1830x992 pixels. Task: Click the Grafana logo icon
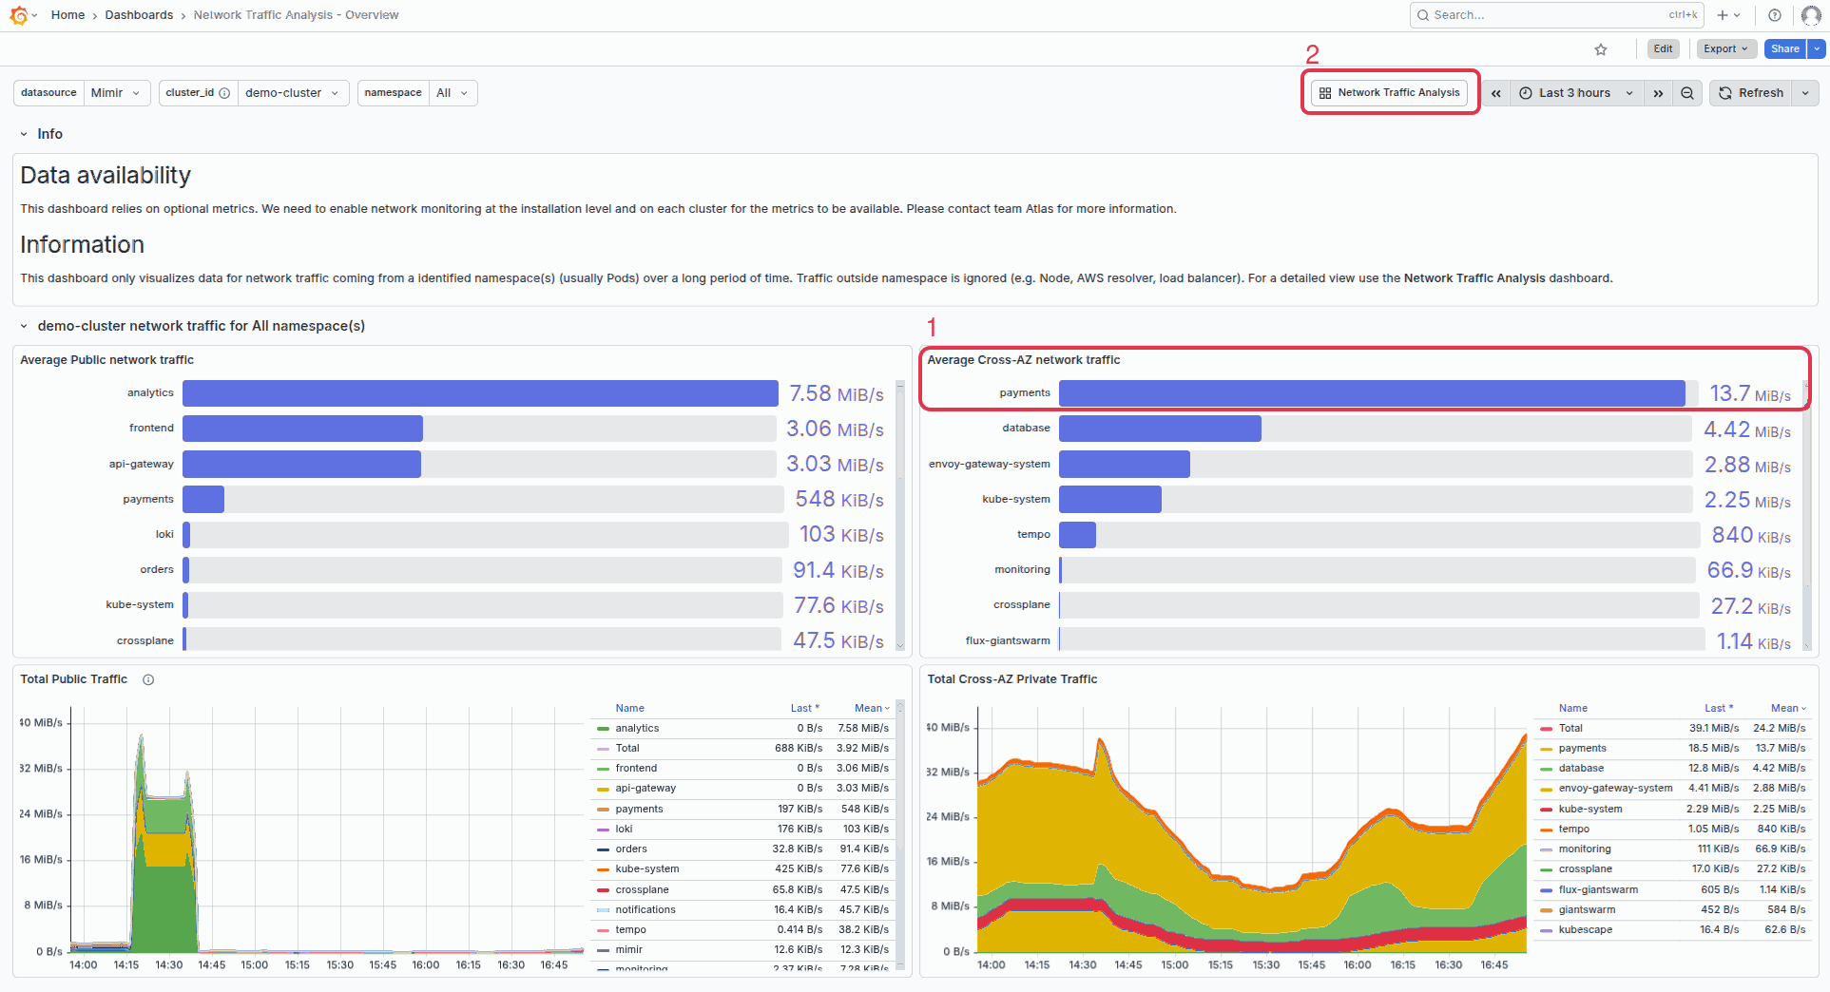click(x=19, y=14)
